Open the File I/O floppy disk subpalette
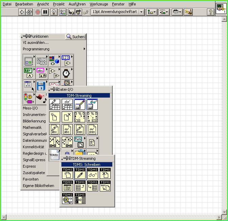Viewport: 228px width, 221px height. 42,86
